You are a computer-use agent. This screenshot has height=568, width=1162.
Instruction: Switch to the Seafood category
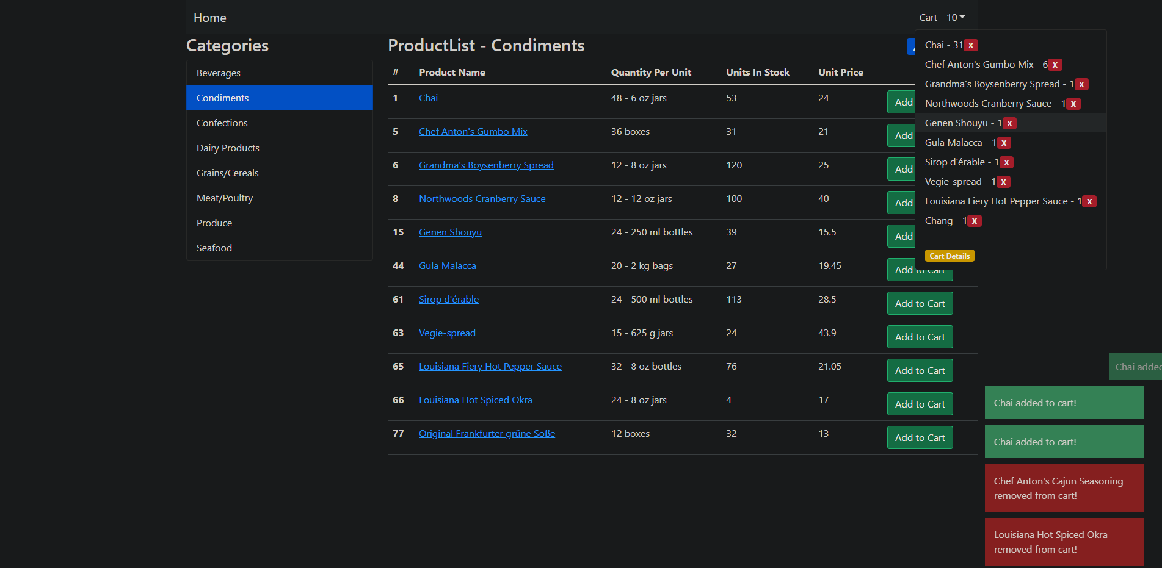(279, 248)
